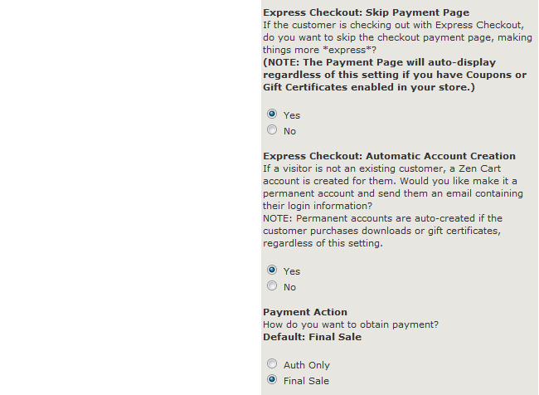The image size is (539, 395).
Task: Click the 'Express Checkout: Skip Payment Page' heading
Action: pos(366,12)
